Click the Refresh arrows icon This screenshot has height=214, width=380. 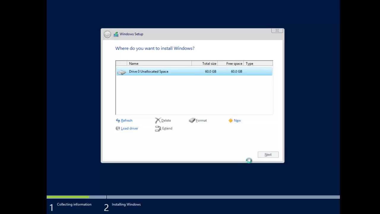pos(118,120)
